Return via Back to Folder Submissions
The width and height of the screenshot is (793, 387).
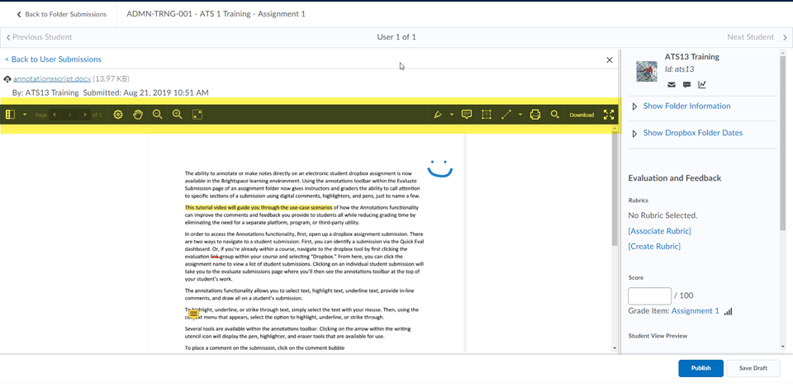[62, 14]
